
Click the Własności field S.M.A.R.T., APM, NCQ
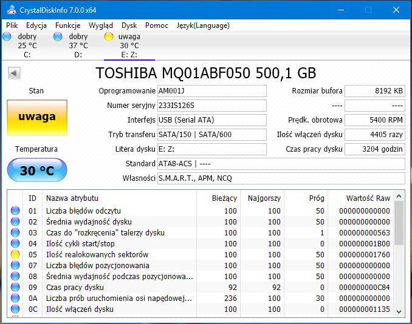[281, 178]
